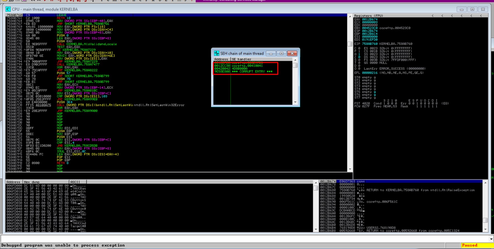Maximize the SEH chain window

pyautogui.click(x=281, y=53)
